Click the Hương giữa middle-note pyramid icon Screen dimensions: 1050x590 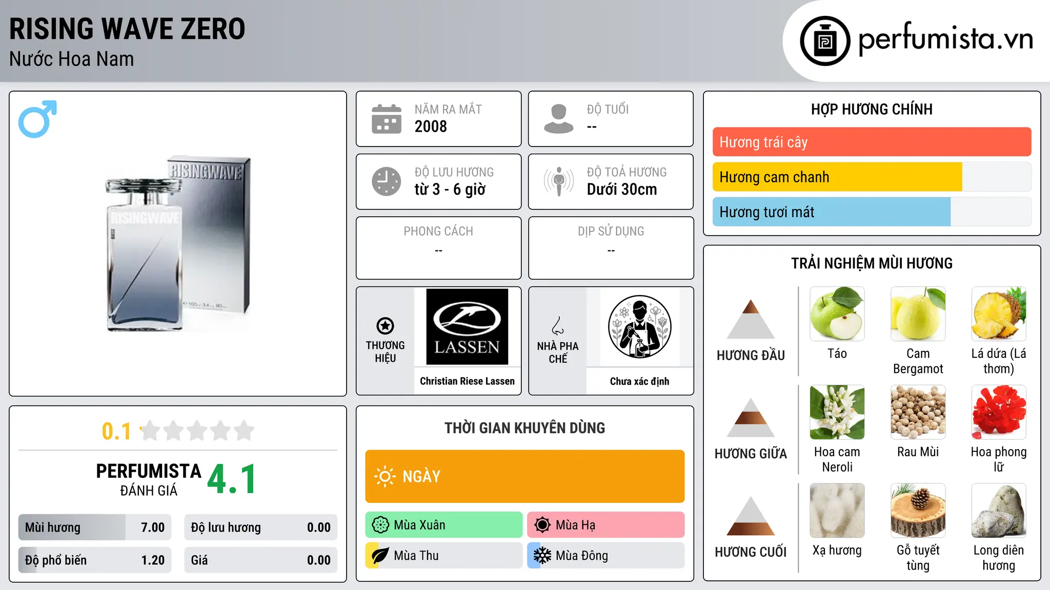[751, 417]
